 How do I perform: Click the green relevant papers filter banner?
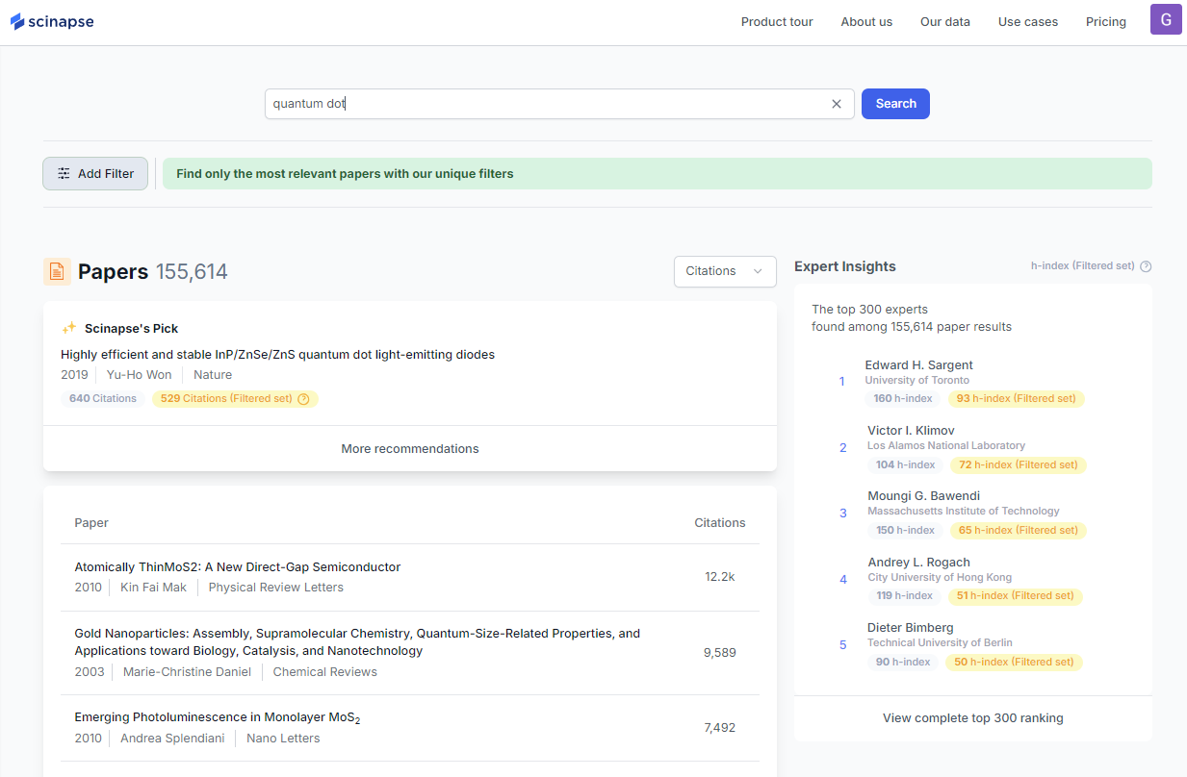(657, 174)
